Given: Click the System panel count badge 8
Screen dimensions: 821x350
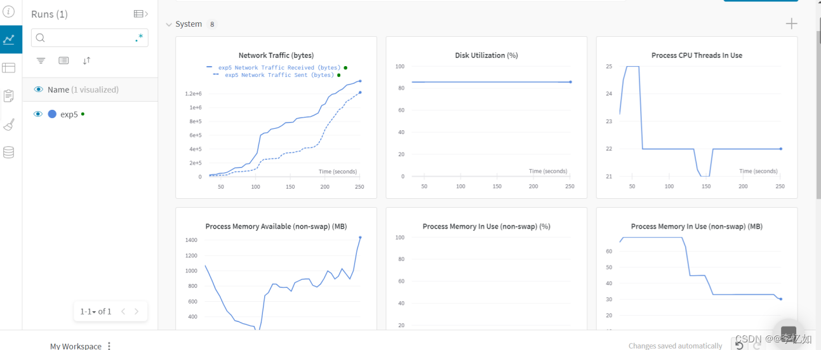Looking at the screenshot, I should (x=212, y=25).
